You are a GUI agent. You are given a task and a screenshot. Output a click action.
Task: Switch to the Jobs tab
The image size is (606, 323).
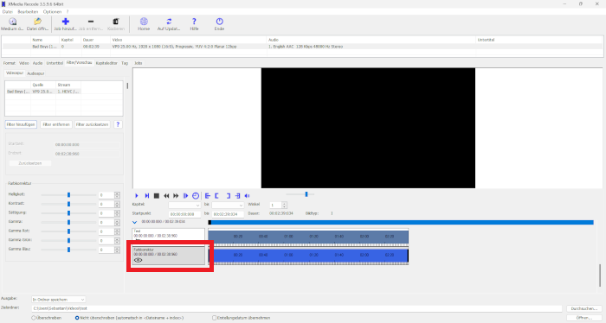(138, 63)
